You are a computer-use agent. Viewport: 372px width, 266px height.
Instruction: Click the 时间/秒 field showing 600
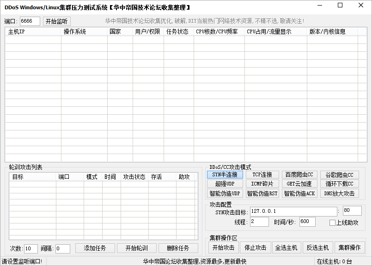click(x=307, y=222)
